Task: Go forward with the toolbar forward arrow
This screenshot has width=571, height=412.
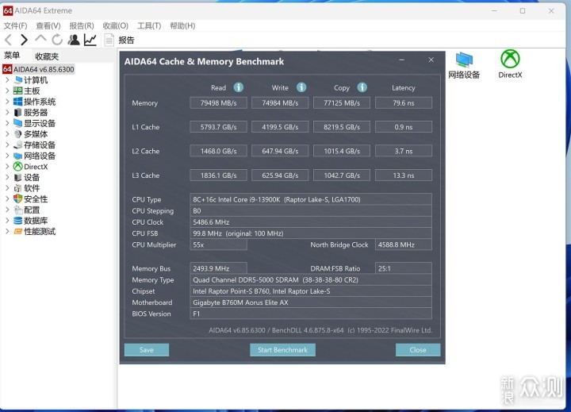Action: [24, 40]
